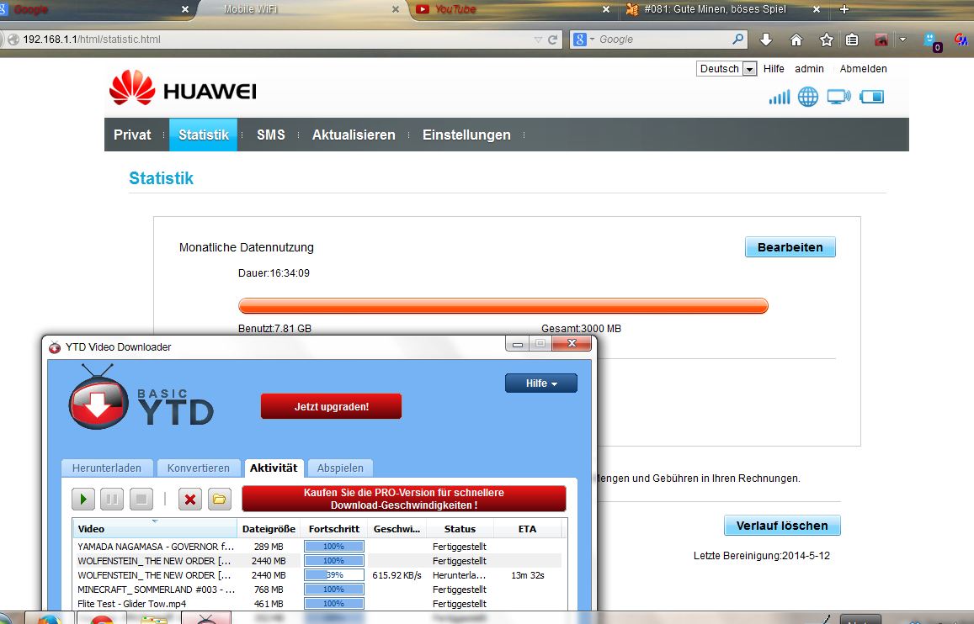Open the Hilfe link on Huawei page
974x624 pixels.
pyautogui.click(x=774, y=69)
